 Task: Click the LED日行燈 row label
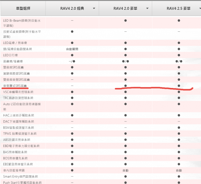[x=10, y=55]
